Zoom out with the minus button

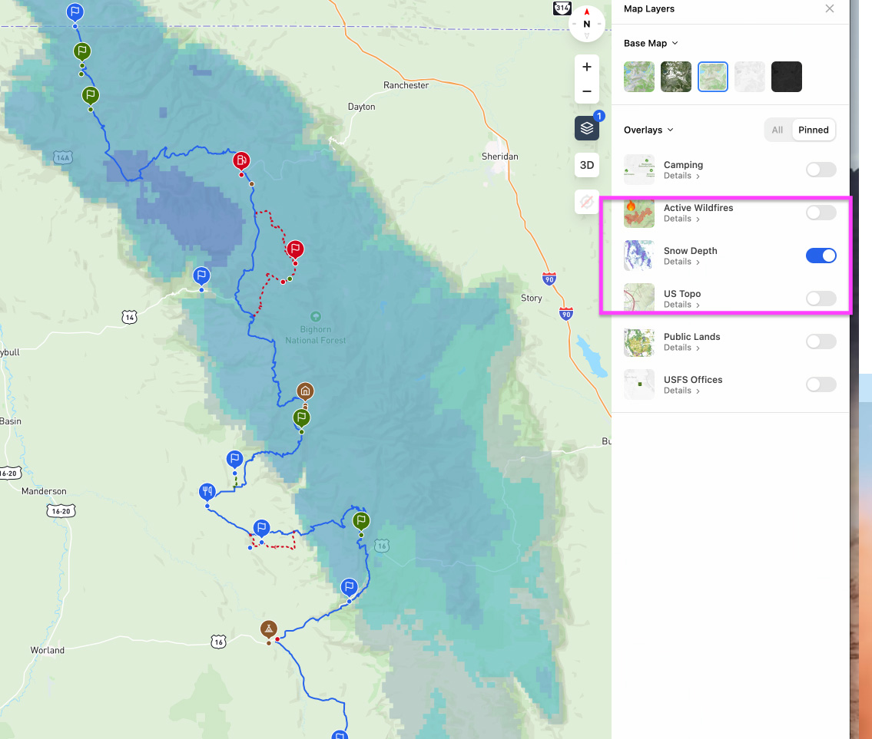tap(587, 91)
